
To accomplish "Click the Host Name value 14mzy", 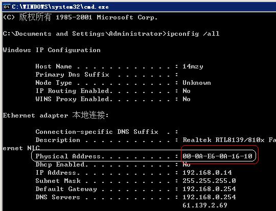I will [x=193, y=66].
